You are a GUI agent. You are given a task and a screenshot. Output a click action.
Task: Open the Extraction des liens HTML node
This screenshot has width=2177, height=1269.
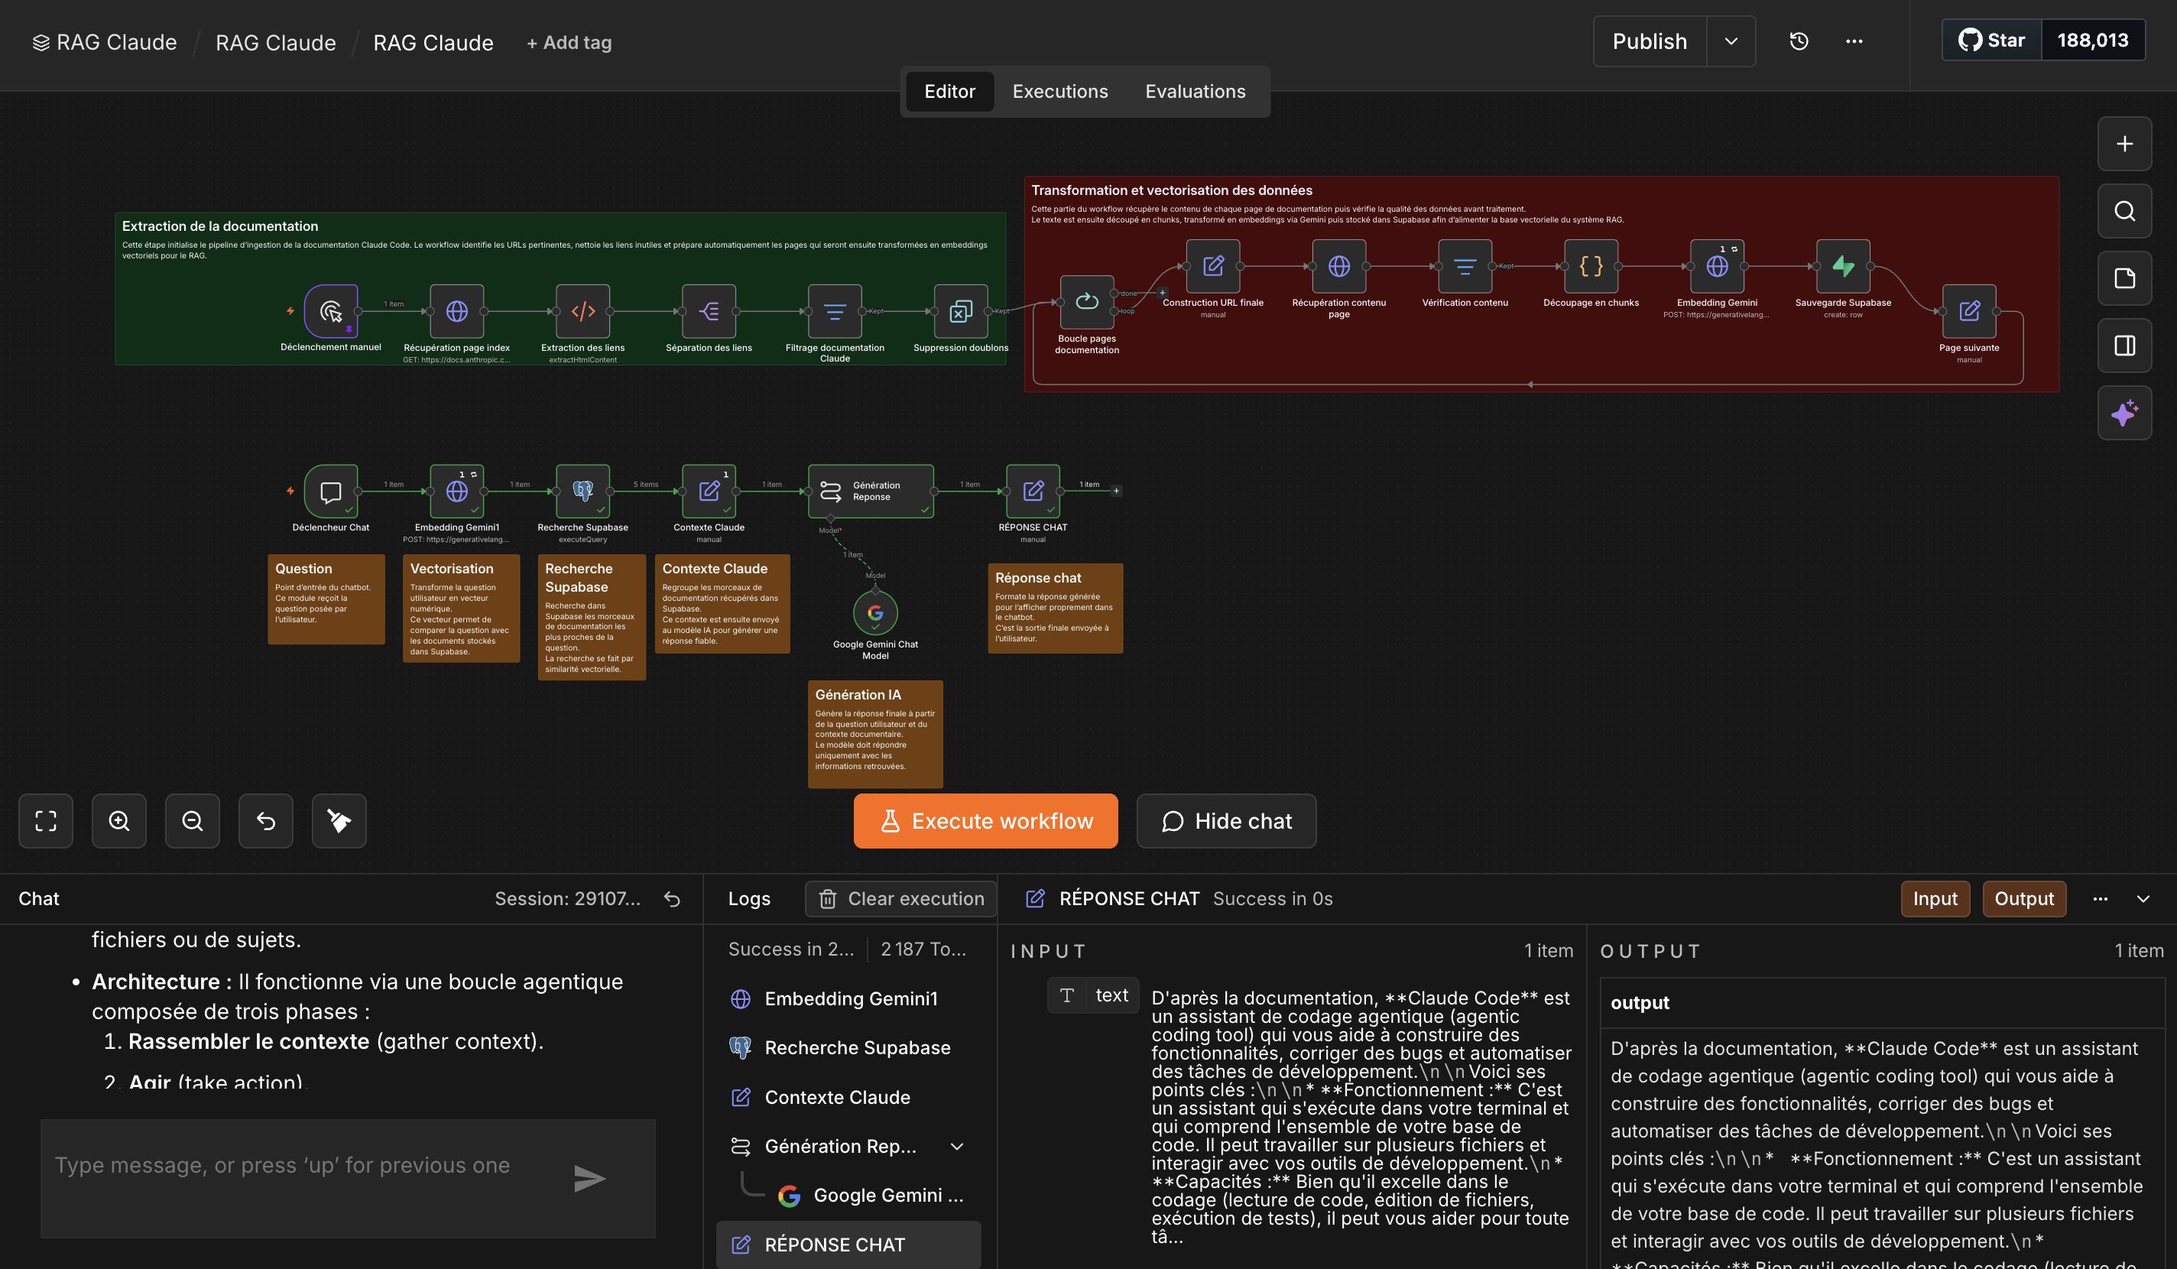tap(583, 311)
